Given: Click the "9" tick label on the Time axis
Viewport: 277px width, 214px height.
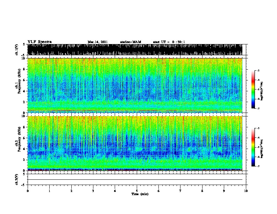Looking at the screenshot, I should pyautogui.click(x=224, y=191).
